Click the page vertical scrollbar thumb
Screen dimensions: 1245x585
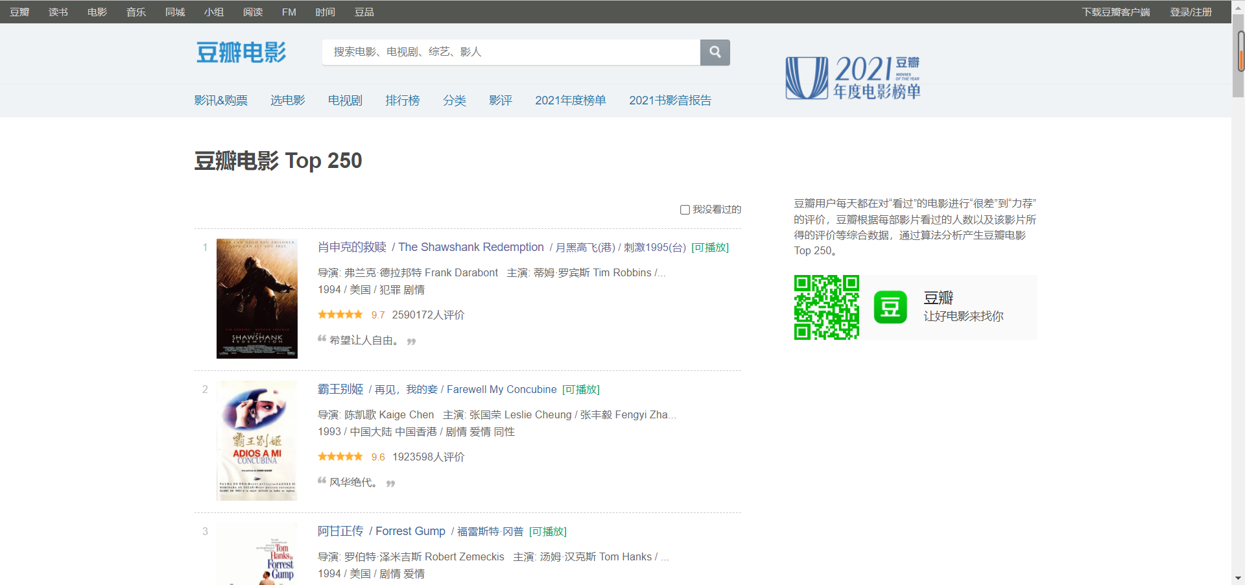(1239, 55)
